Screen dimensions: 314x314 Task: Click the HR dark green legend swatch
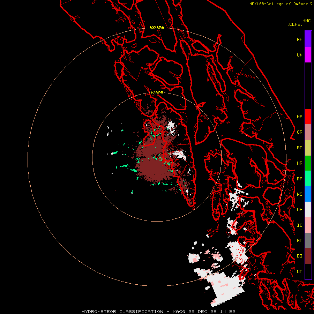(308, 163)
